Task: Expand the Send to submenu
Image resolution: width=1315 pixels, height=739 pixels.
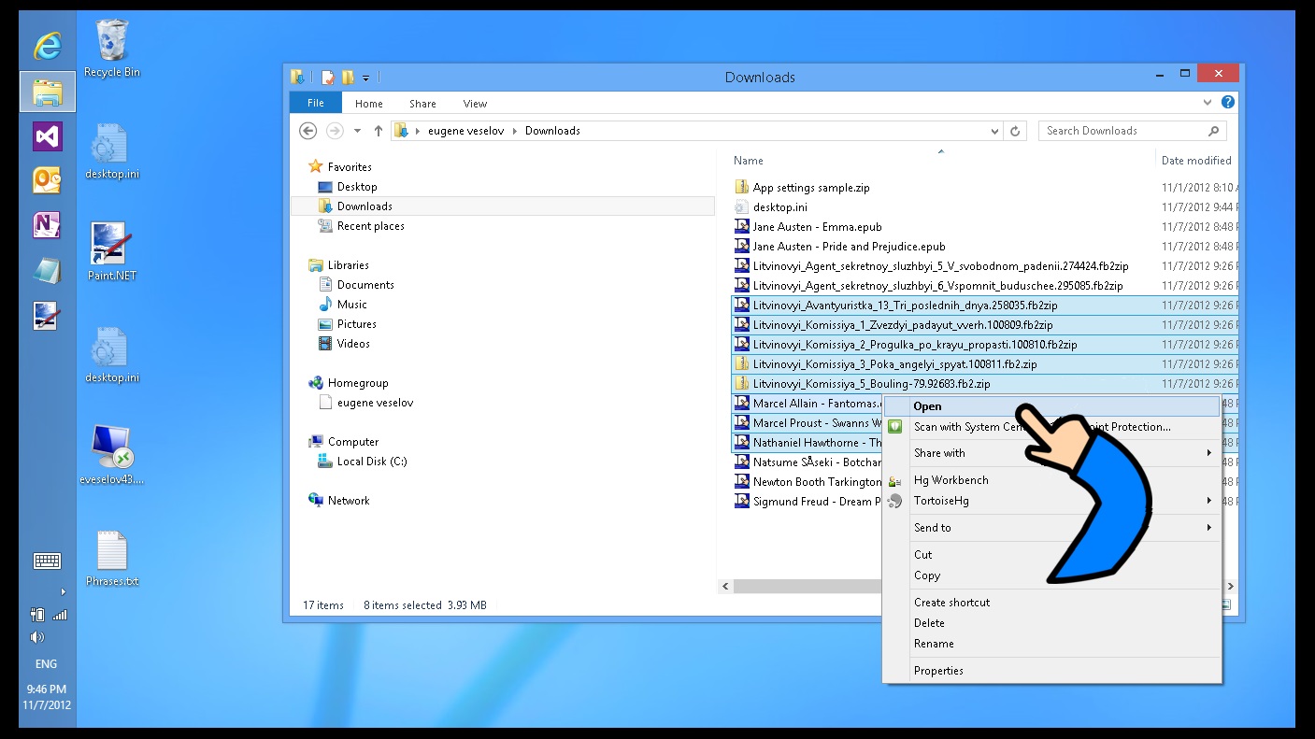Action: point(1209,528)
